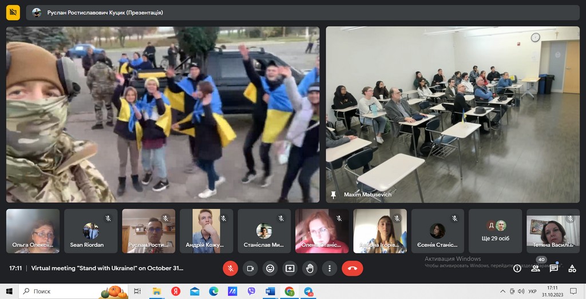Show the participants list with 40 people
Screen dimensions: 586x299
tap(536, 268)
